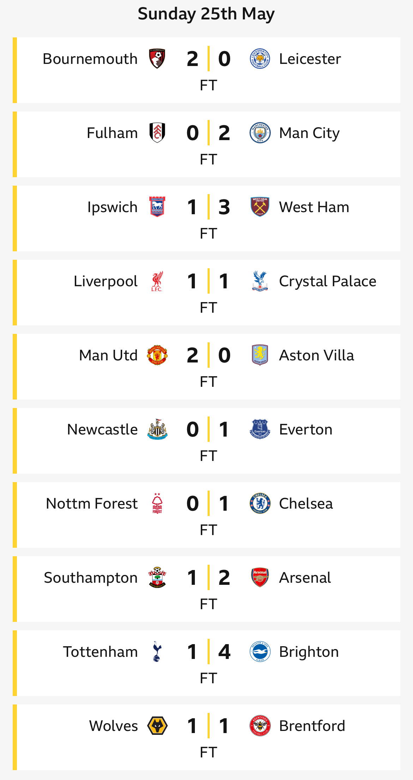Click the Bournemouth club crest
The width and height of the screenshot is (413, 780).
(157, 59)
